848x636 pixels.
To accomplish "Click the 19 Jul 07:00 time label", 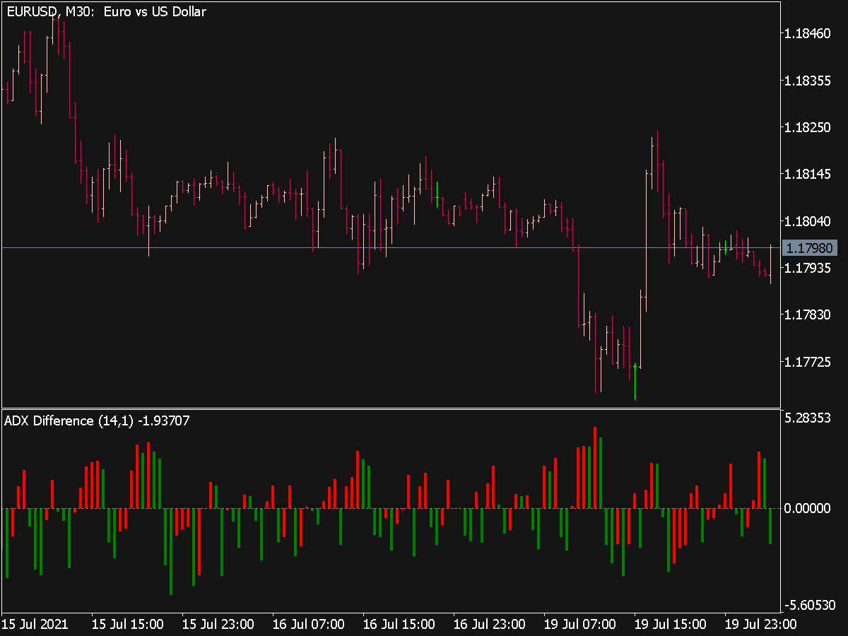I will (x=579, y=624).
